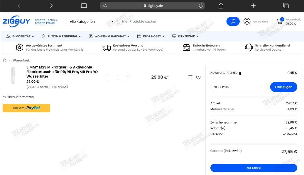
Task: Expand the Alle Kategorien dropdown
Action: pyautogui.click(x=92, y=21)
